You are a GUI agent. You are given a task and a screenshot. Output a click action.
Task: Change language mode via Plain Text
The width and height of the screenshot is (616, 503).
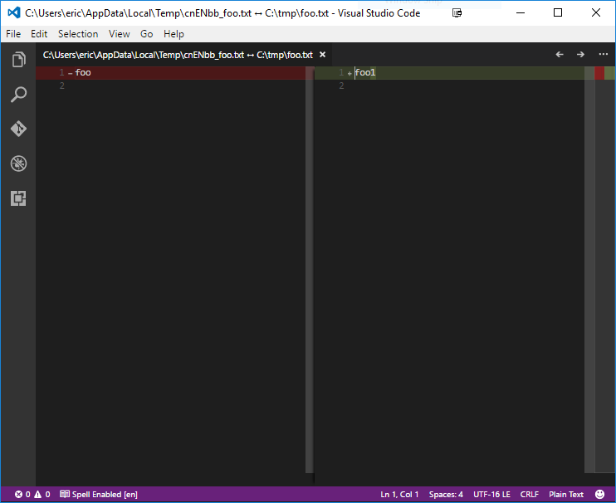pyautogui.click(x=566, y=495)
